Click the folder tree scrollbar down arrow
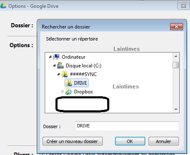This screenshot has width=190, height=155. (176, 110)
